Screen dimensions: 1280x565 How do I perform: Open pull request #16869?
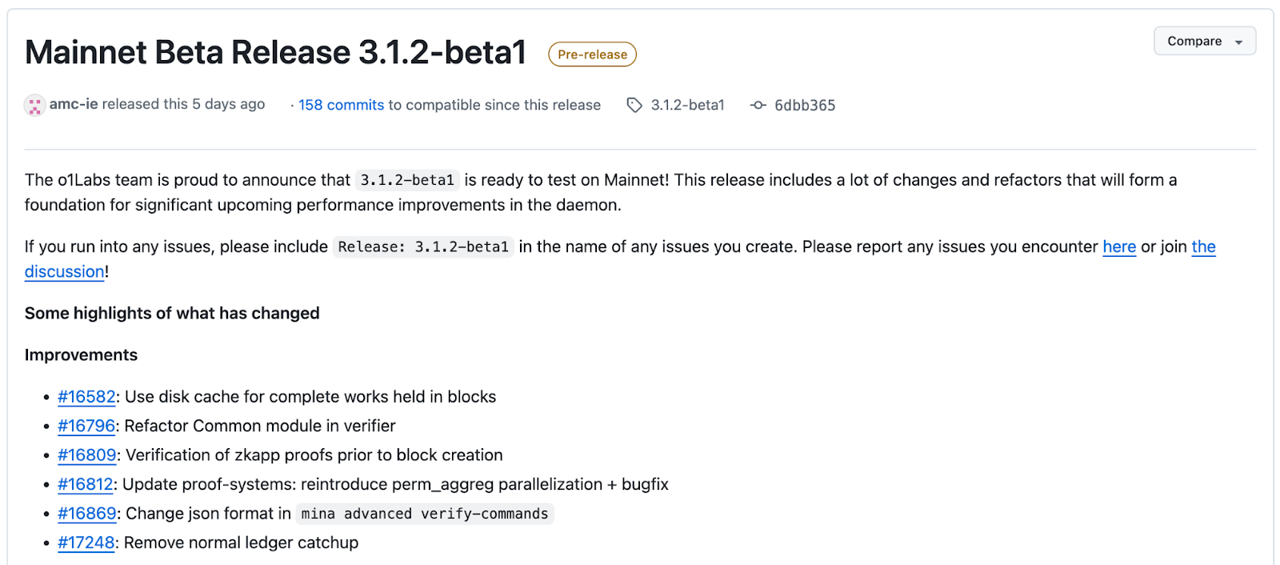point(87,514)
